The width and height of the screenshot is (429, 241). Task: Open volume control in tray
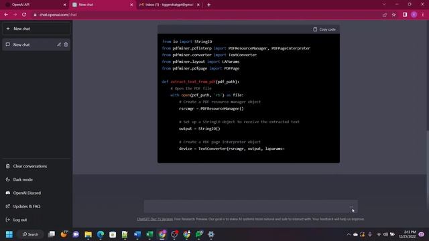coord(385,234)
